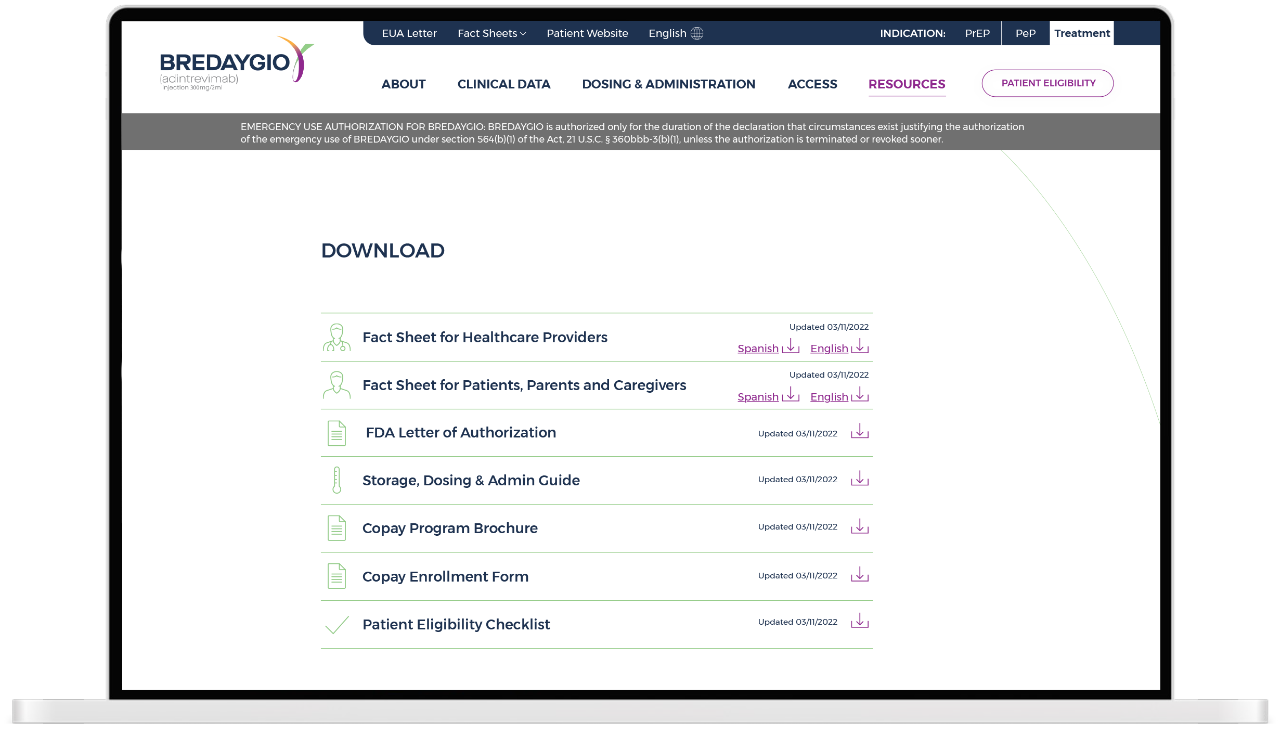This screenshot has height=735, width=1281.
Task: Expand the Fact Sheets dropdown
Action: (x=492, y=33)
